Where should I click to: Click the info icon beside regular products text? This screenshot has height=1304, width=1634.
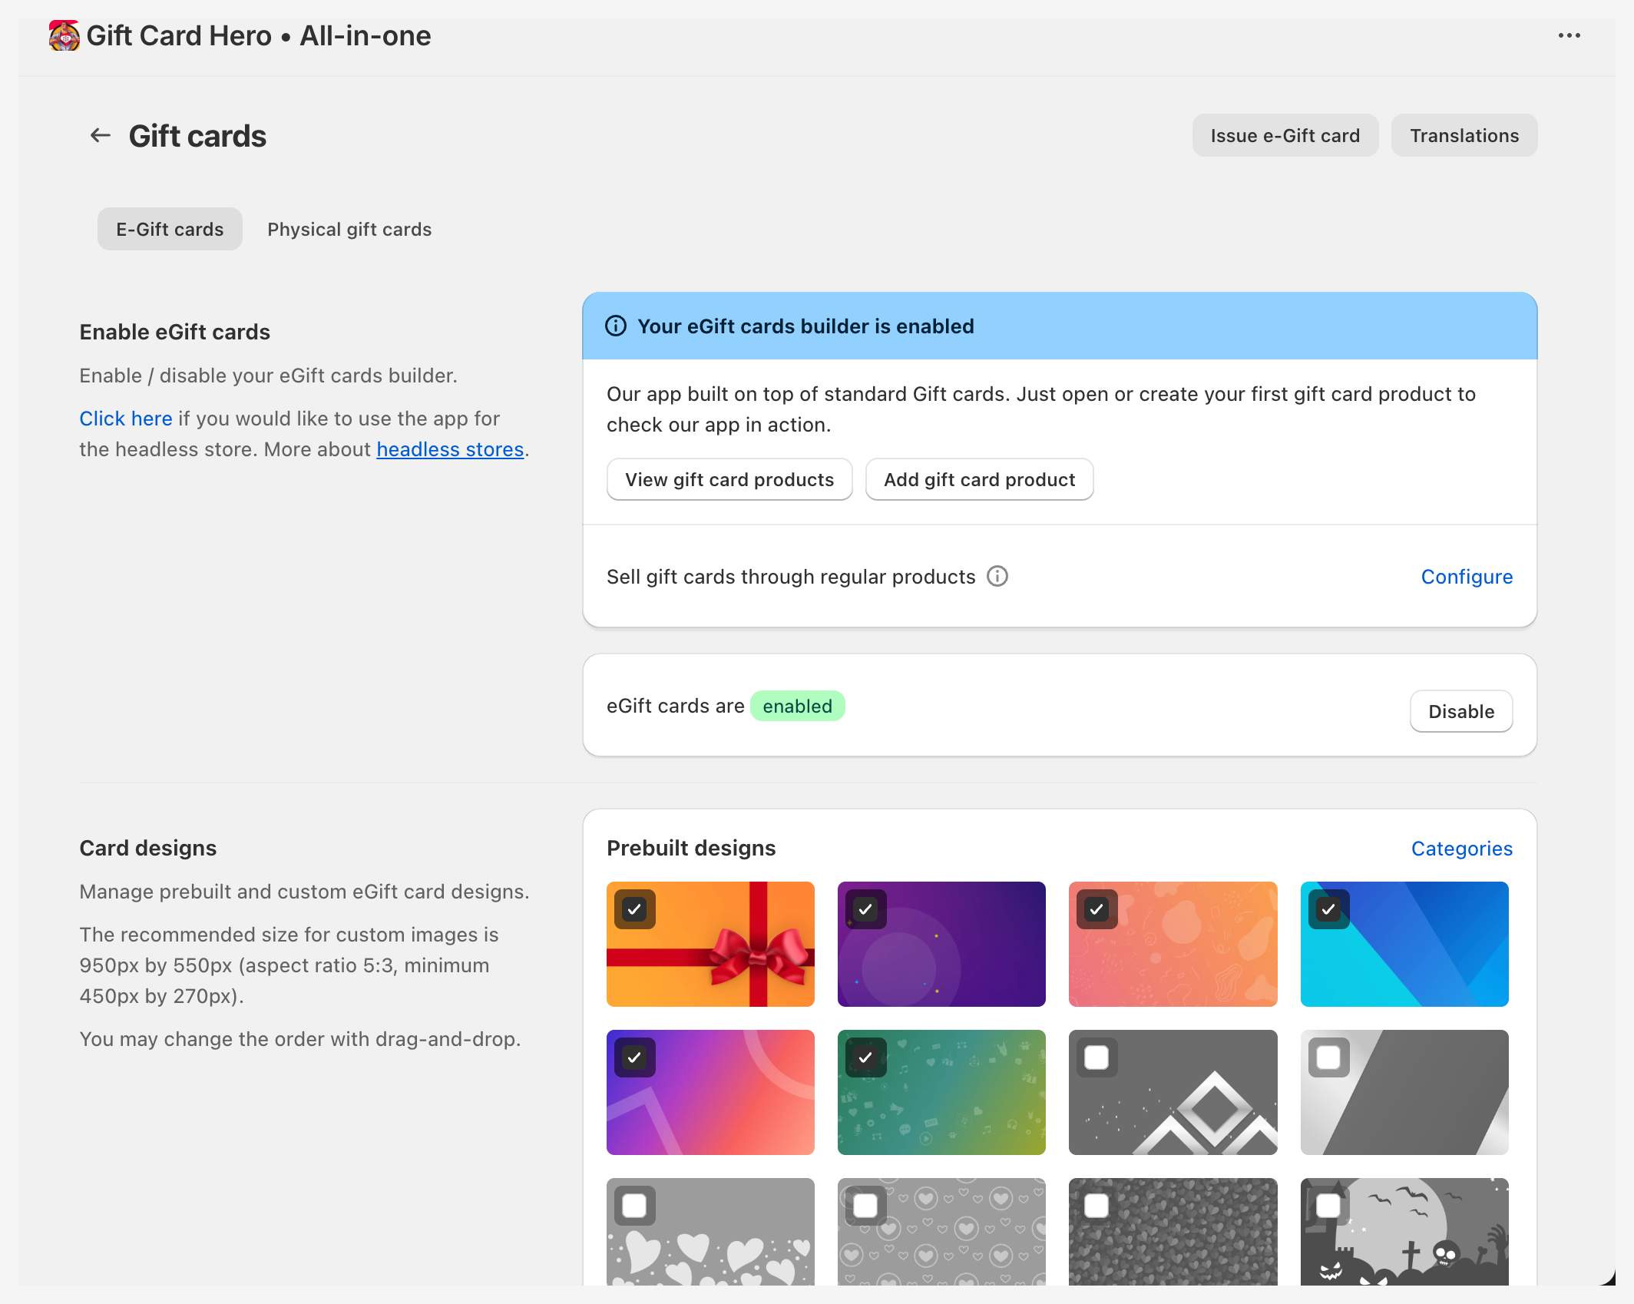tap(997, 576)
